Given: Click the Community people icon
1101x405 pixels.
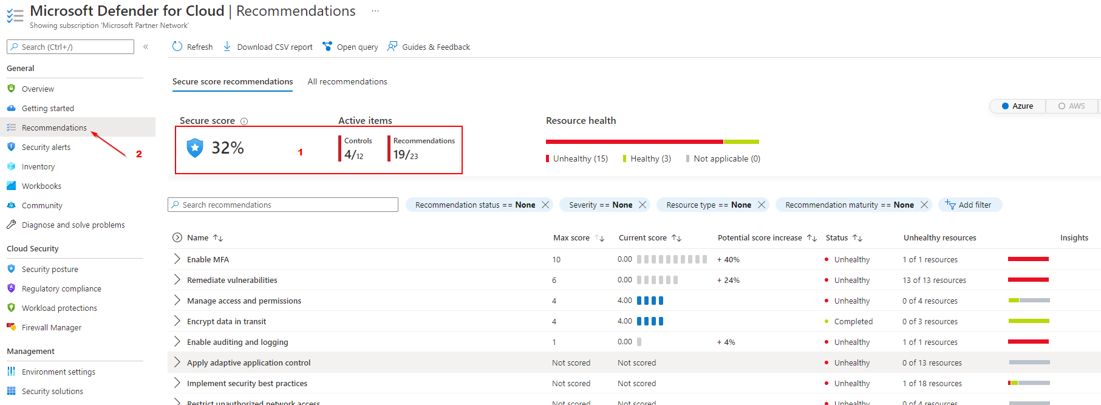Looking at the screenshot, I should coord(11,205).
